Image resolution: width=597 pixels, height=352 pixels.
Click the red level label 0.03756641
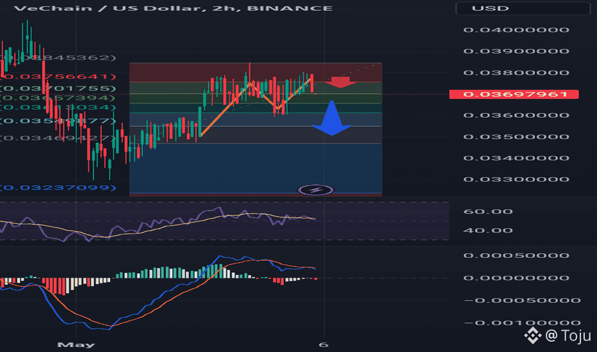click(x=58, y=77)
